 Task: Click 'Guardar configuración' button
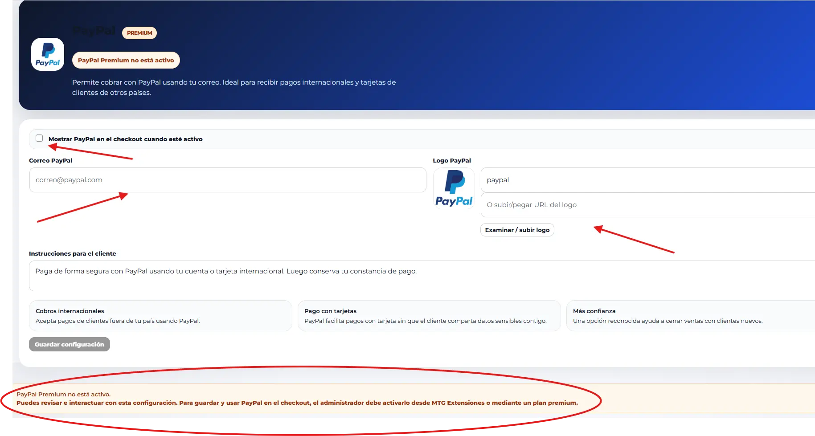pos(70,344)
